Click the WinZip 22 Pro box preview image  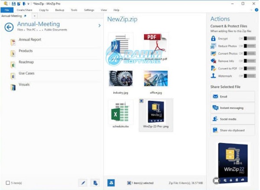pos(233,163)
